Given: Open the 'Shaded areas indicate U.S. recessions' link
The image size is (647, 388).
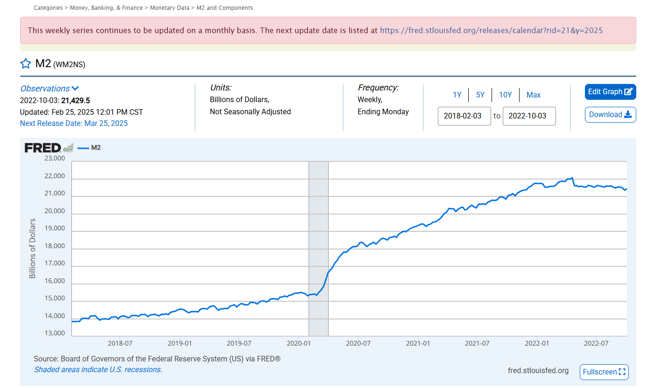Looking at the screenshot, I should click(98, 370).
